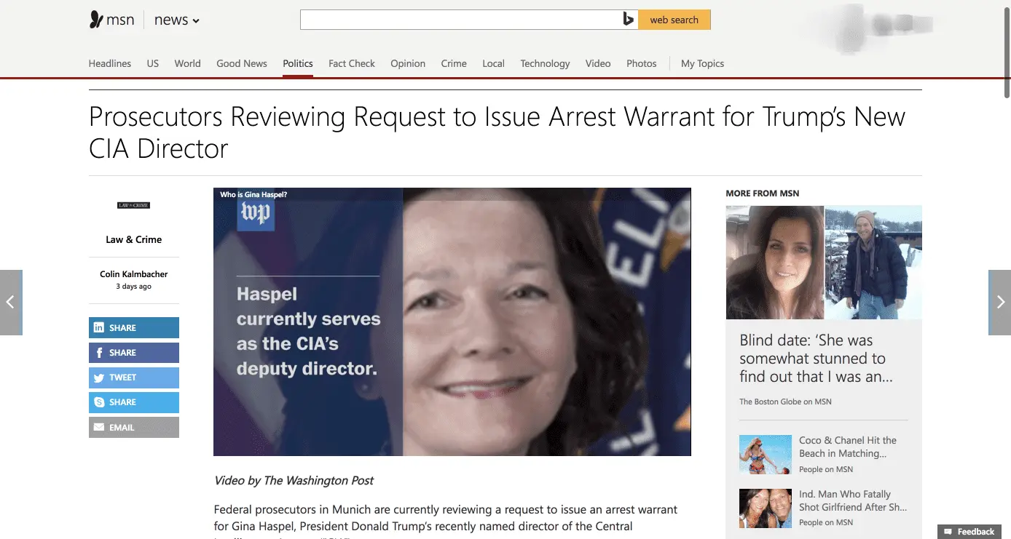Click the Washington Post logo on video

[x=256, y=213]
